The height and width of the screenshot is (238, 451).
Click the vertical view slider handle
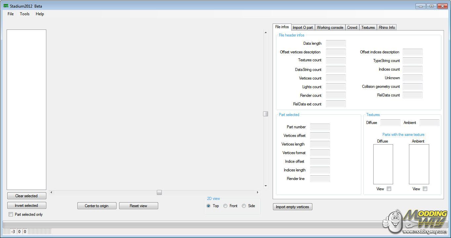tap(265, 114)
